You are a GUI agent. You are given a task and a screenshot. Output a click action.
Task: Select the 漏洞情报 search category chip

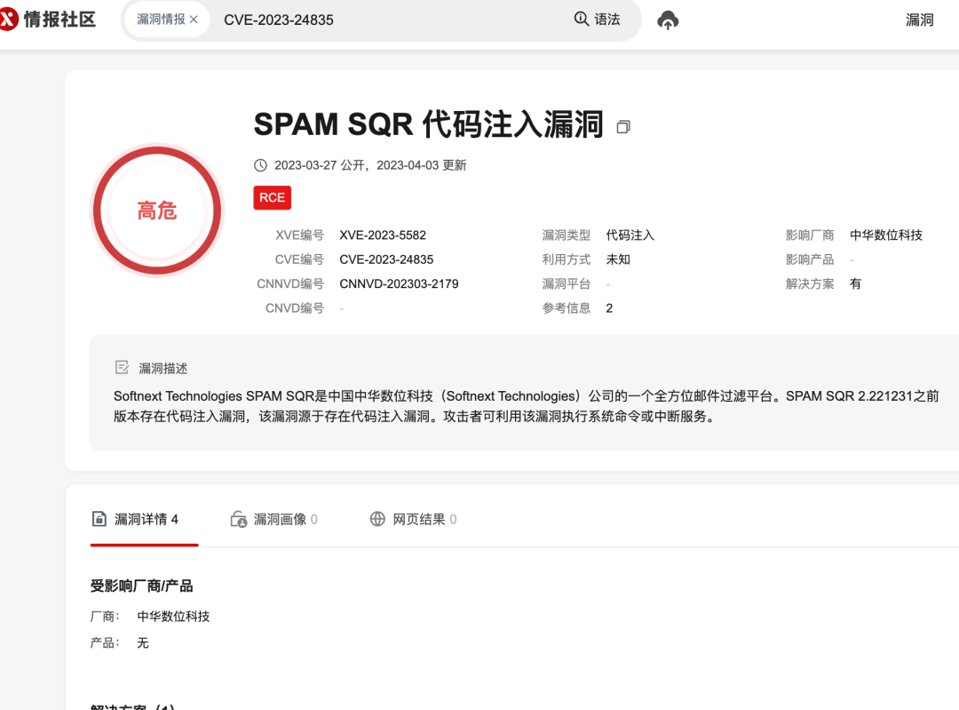167,20
